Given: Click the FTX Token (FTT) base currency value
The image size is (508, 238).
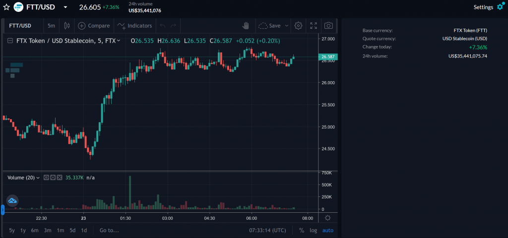Looking at the screenshot, I should point(470,31).
